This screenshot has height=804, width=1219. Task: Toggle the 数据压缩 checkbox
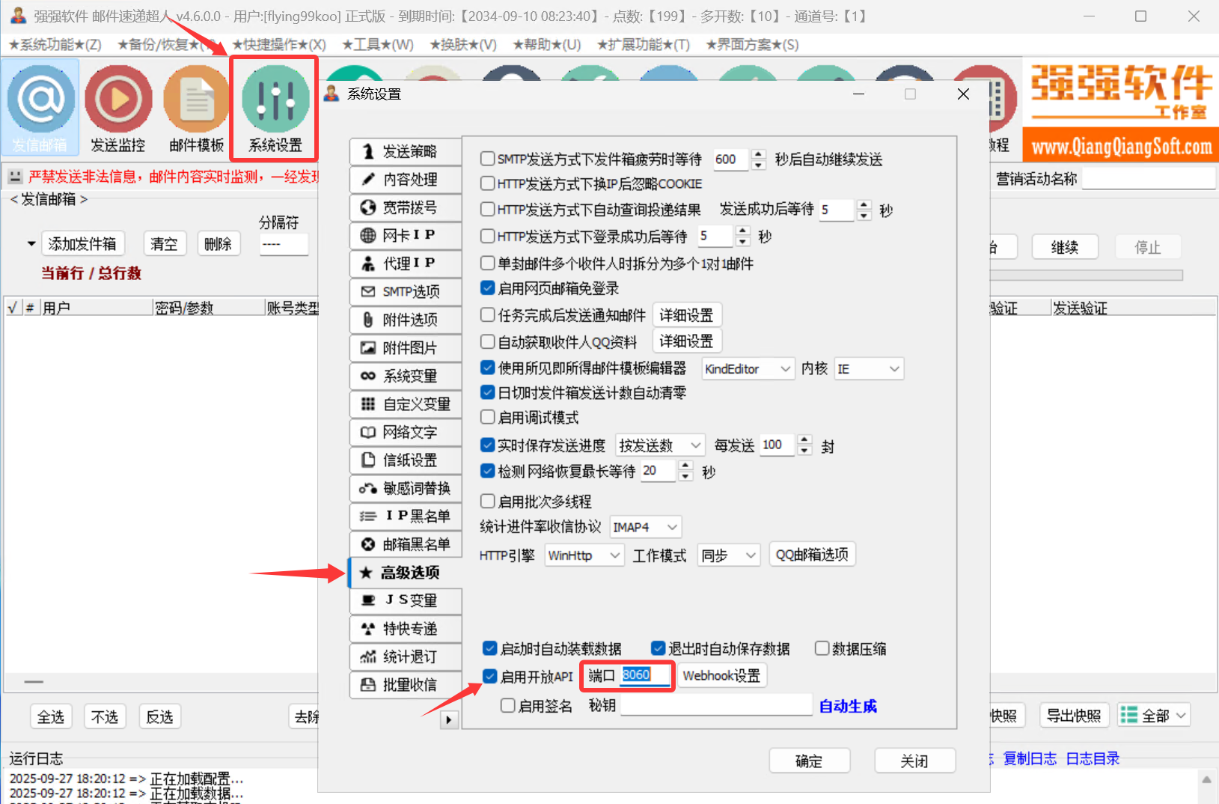pyautogui.click(x=822, y=648)
